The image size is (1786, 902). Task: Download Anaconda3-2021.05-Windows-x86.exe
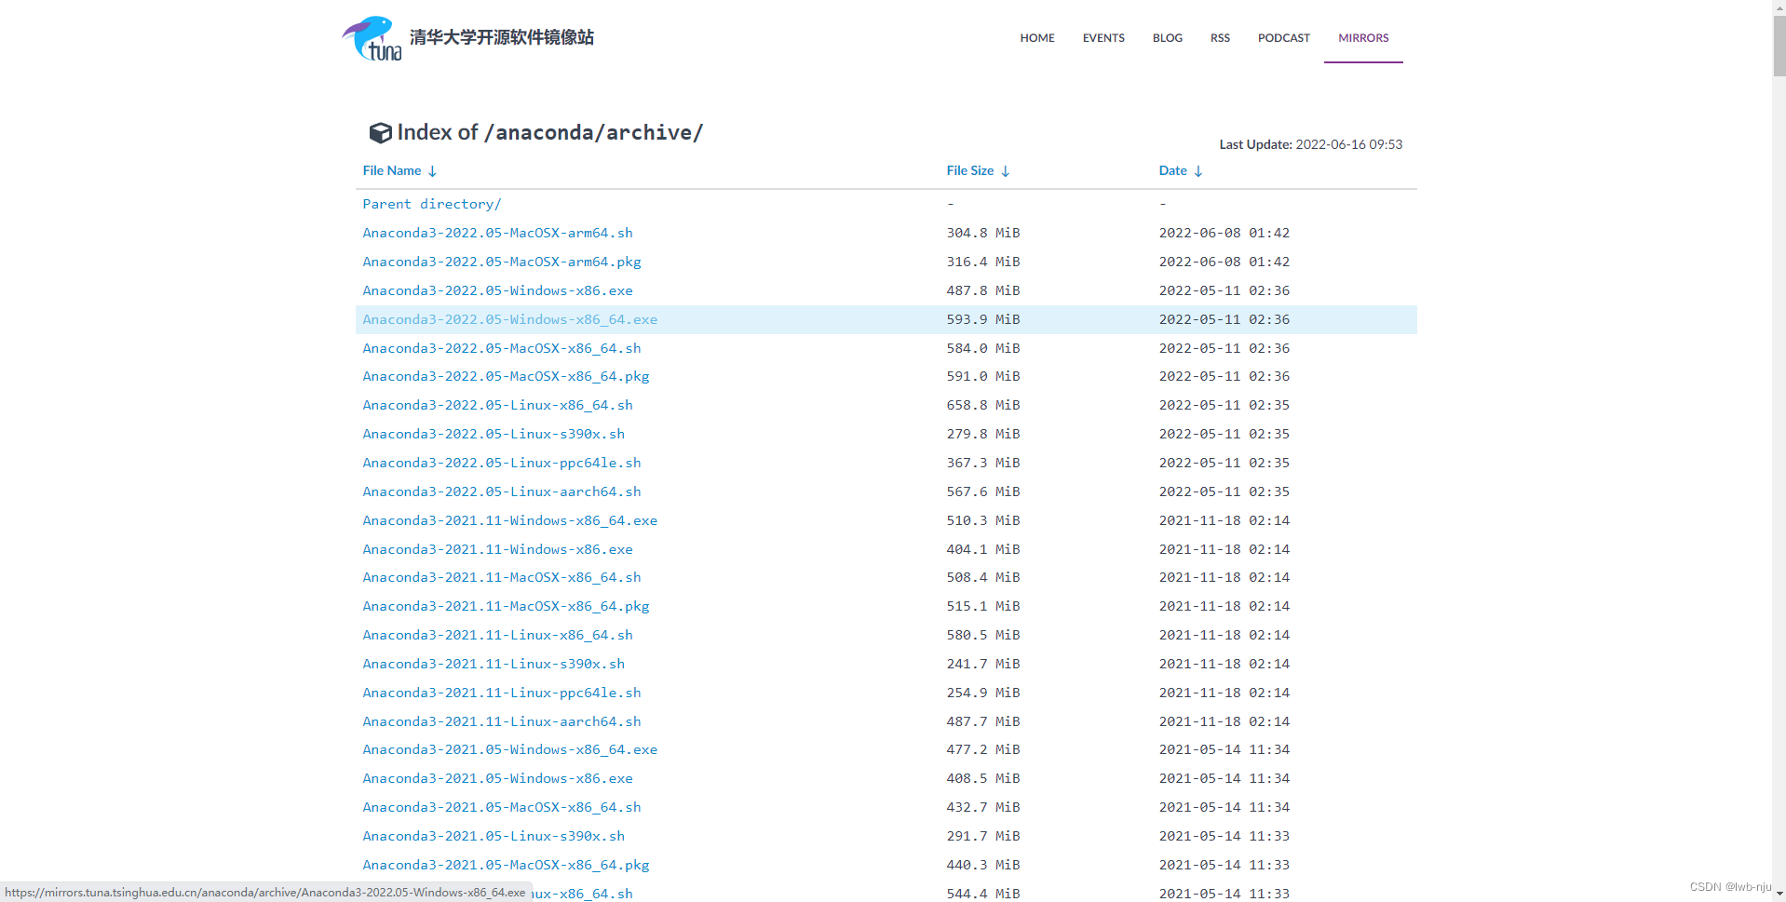497,778
